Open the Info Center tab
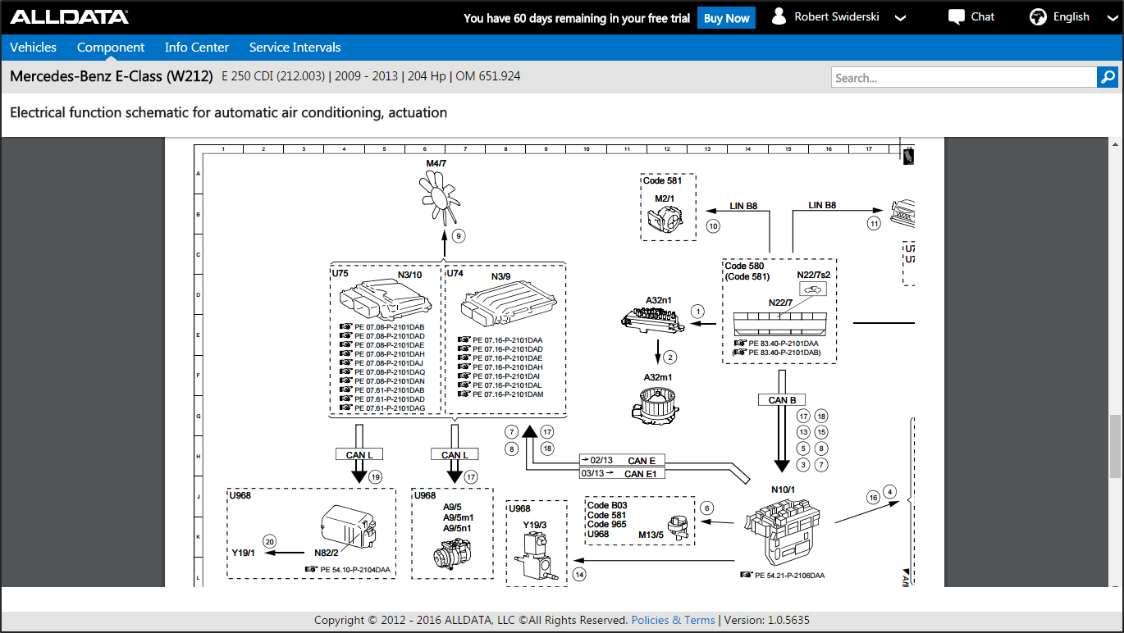The height and width of the screenshot is (633, 1124). 197,48
